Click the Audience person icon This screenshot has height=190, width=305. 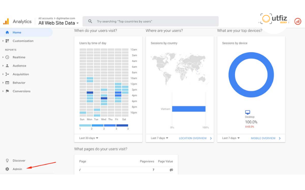[x=7, y=66]
